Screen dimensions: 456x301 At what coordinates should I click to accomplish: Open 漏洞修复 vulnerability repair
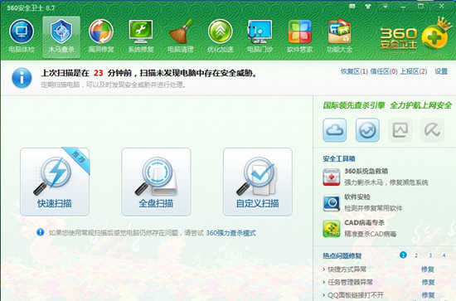(101, 36)
